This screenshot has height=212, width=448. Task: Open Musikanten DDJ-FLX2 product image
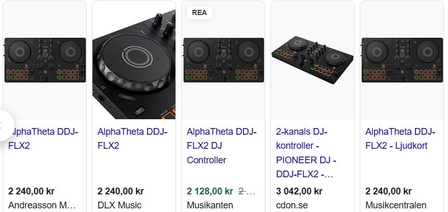223,60
